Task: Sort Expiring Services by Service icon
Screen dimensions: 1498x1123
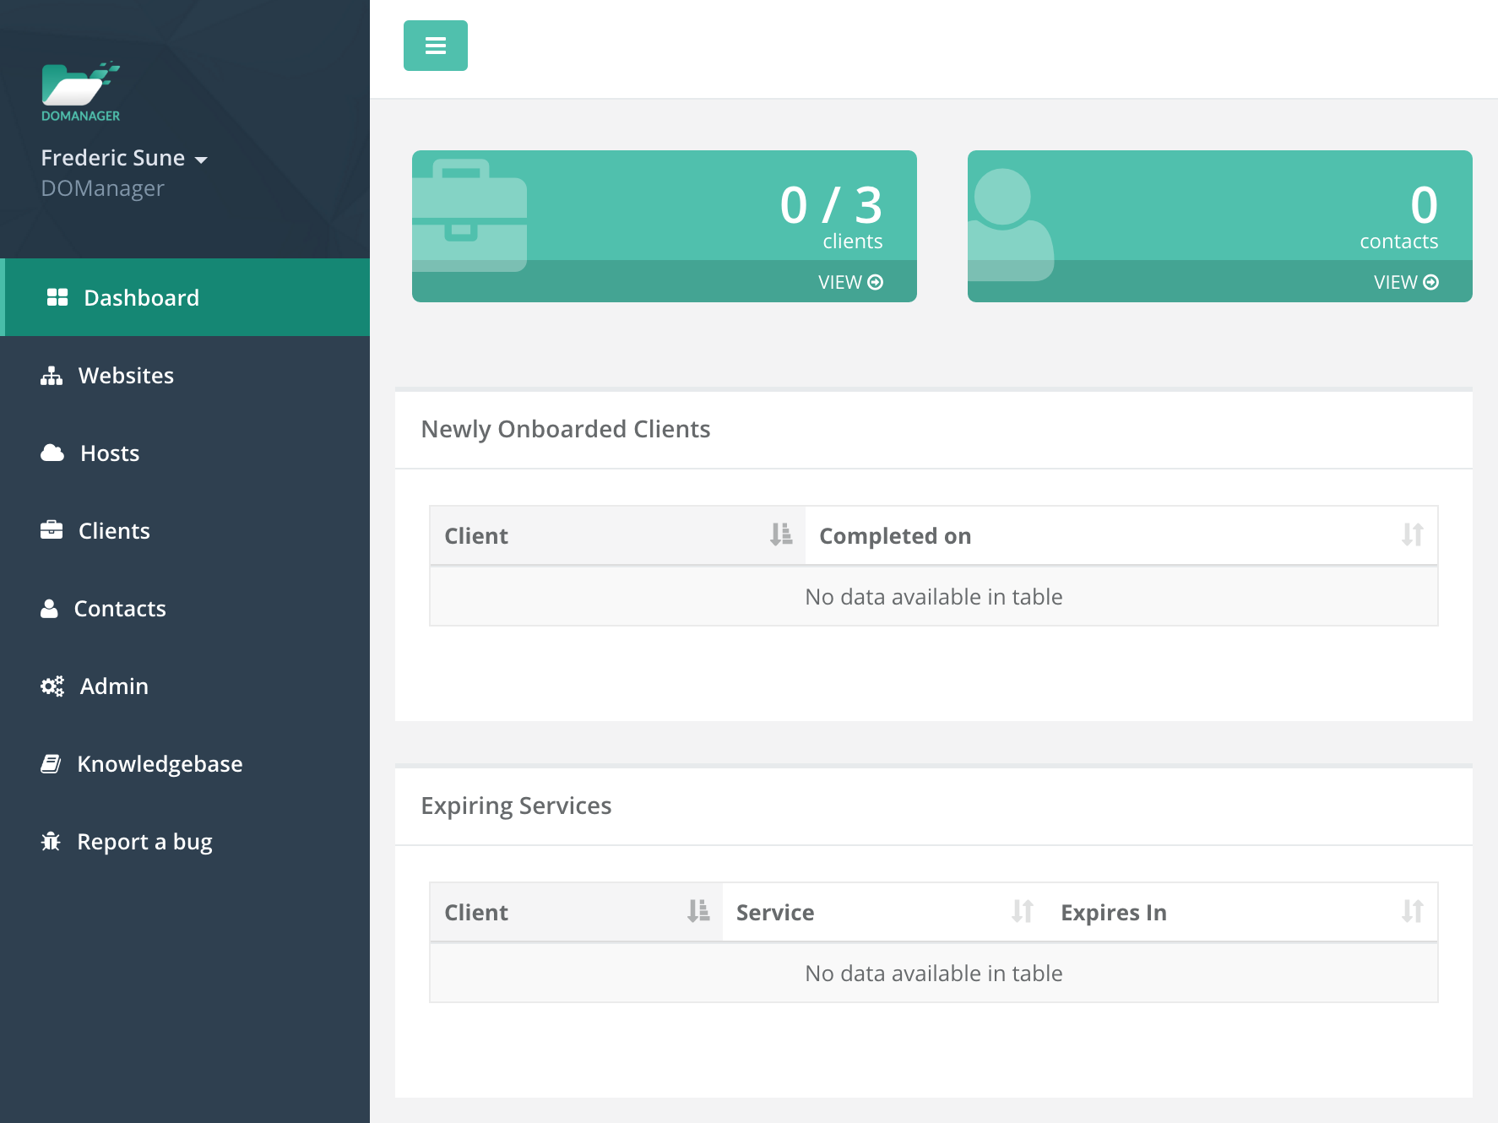Action: click(x=1023, y=911)
